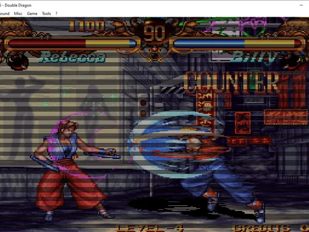Click the LEVEL-4 difficulty label

[150, 229]
